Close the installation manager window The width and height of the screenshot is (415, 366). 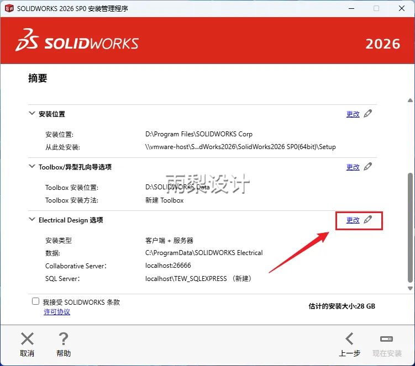tap(402, 8)
